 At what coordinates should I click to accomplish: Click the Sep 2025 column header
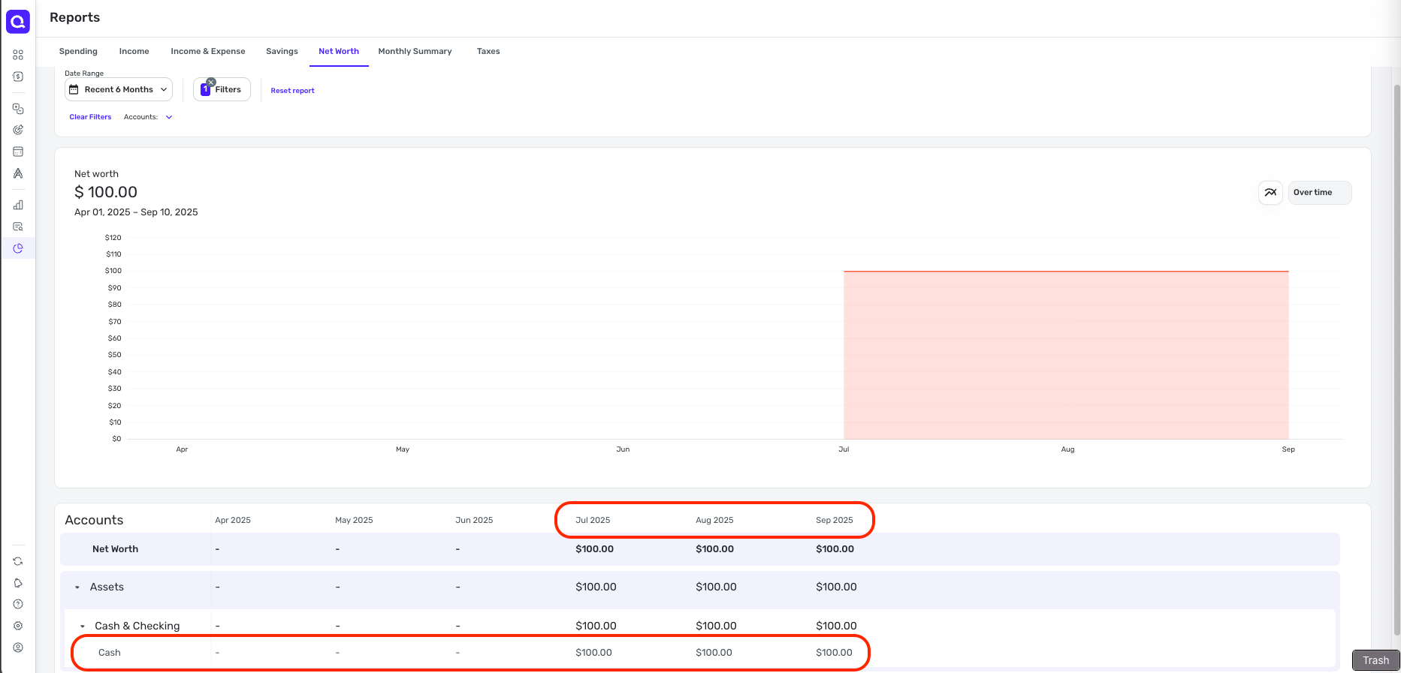pyautogui.click(x=835, y=520)
